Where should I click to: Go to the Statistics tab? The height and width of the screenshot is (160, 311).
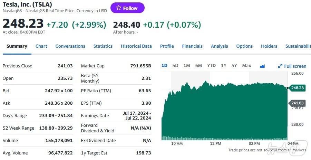pyautogui.click(x=103, y=46)
